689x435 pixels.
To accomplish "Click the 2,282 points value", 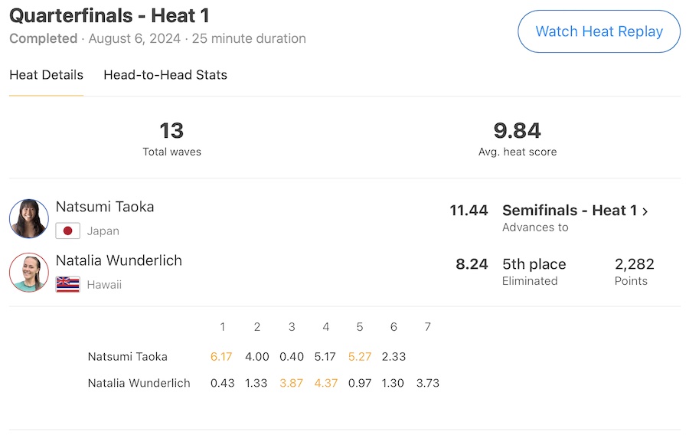I will [634, 264].
